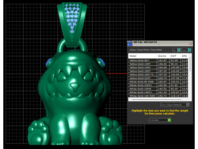Image resolution: width=198 pixels, height=149 pixels.
Task: Click the 118.14 DWT value
Action: point(175,96)
